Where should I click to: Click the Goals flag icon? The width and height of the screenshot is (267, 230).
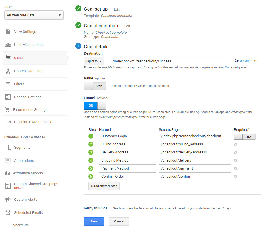tap(8, 58)
